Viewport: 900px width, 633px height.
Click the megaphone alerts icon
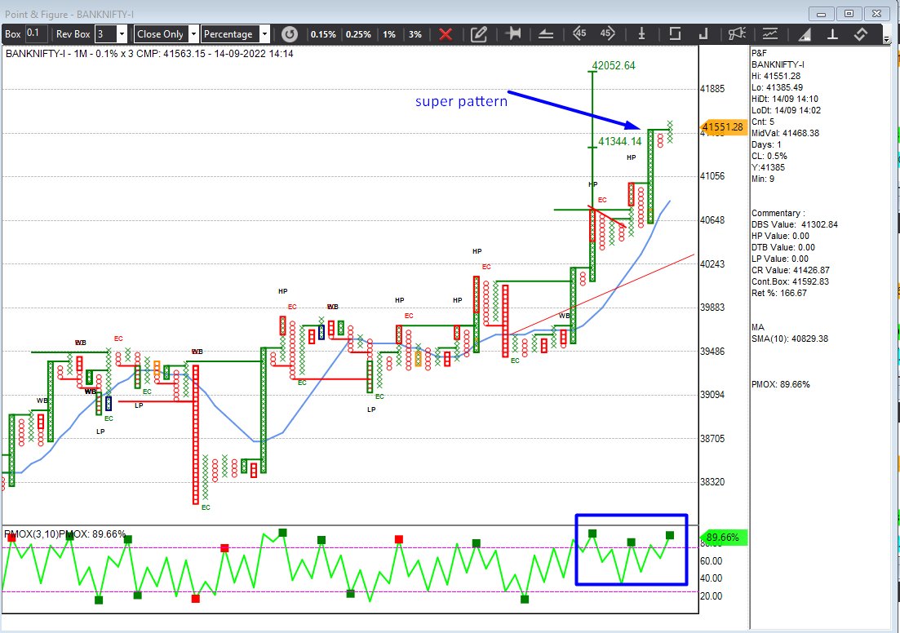(737, 34)
